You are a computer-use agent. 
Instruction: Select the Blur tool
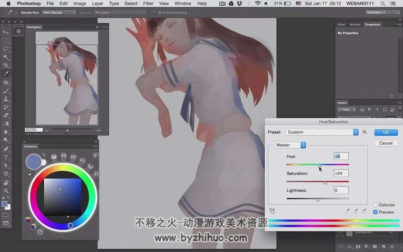point(6,132)
